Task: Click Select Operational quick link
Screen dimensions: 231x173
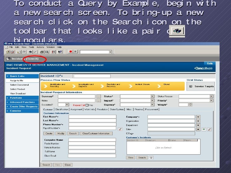Action: click(19, 85)
